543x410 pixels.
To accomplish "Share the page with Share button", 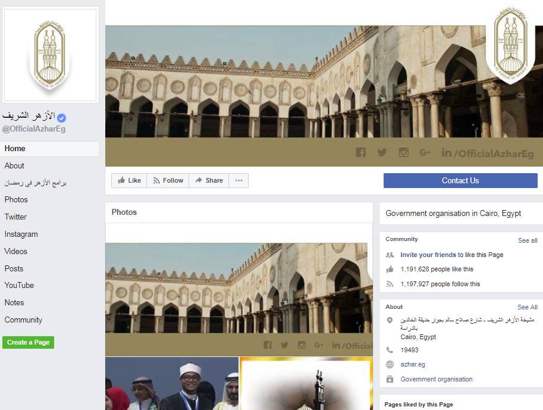I will pyautogui.click(x=209, y=180).
